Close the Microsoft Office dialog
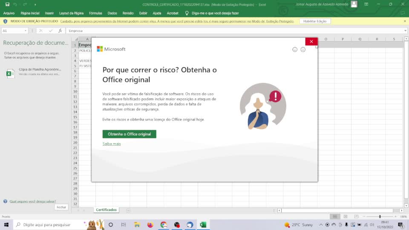 [311, 41]
